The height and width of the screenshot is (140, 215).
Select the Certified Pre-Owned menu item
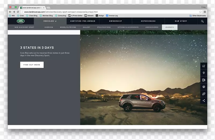point(83,21)
